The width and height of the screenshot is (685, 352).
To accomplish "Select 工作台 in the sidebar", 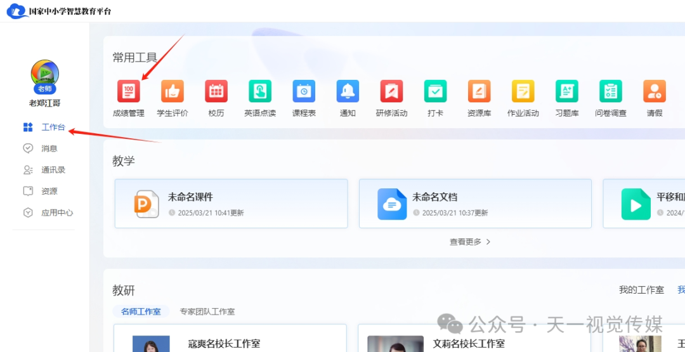I will point(44,127).
